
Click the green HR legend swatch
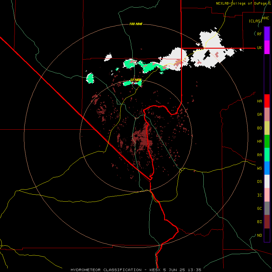(x=267, y=141)
